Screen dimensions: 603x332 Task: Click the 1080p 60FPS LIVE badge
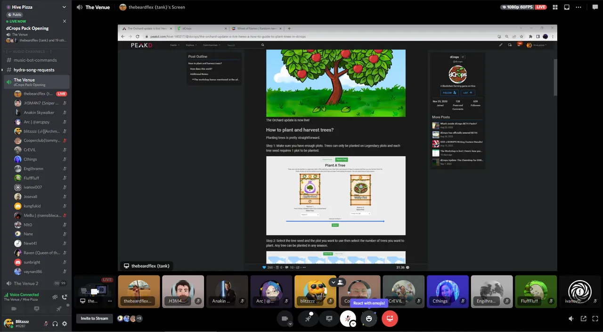[524, 7]
